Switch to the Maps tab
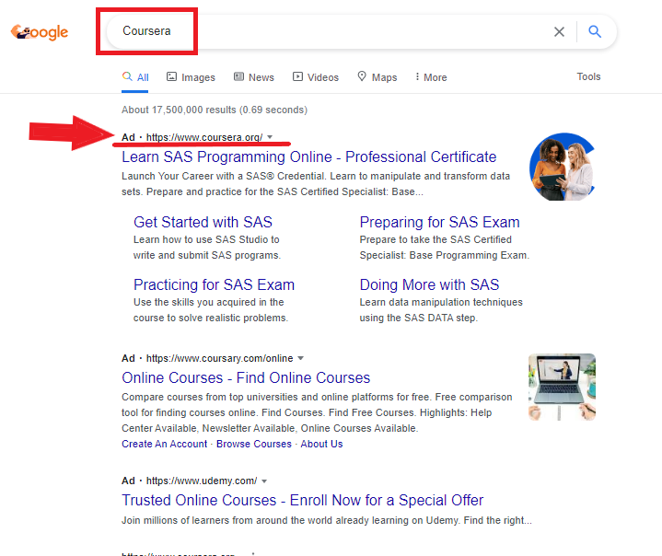 point(377,77)
